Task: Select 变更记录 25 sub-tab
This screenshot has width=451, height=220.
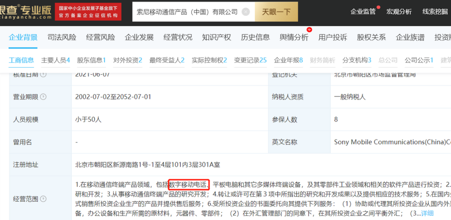Action: pos(250,61)
